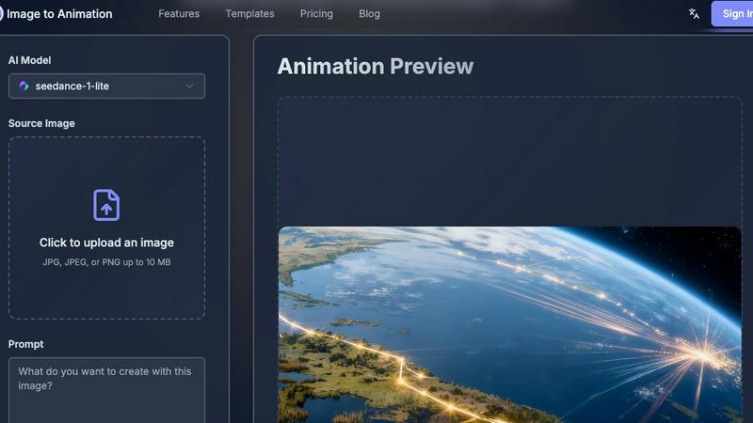Open the Features menu item

pos(179,14)
